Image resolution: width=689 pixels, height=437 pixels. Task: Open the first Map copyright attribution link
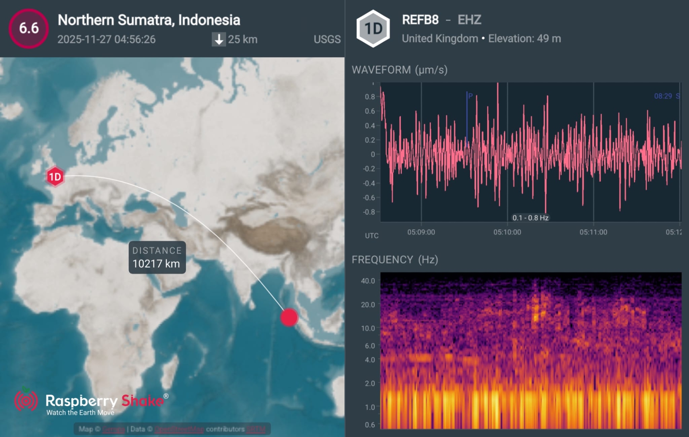pos(113,429)
